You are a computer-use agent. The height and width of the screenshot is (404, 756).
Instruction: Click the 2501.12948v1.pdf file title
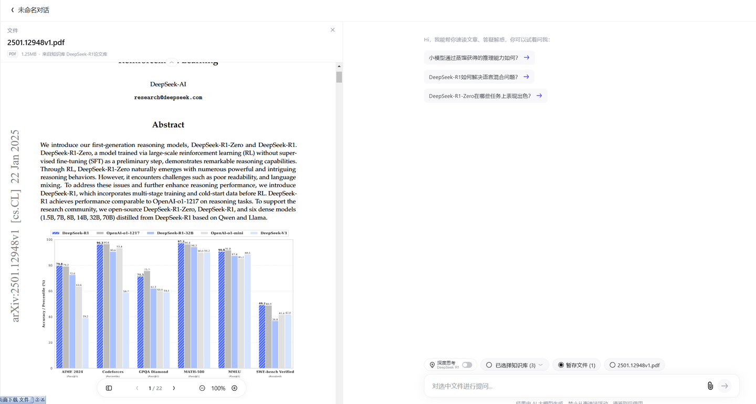pos(36,42)
